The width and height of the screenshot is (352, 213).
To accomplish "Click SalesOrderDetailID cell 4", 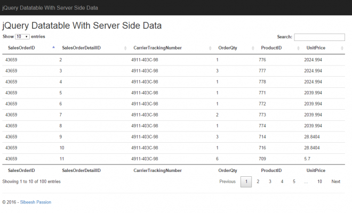I will click(x=61, y=82).
